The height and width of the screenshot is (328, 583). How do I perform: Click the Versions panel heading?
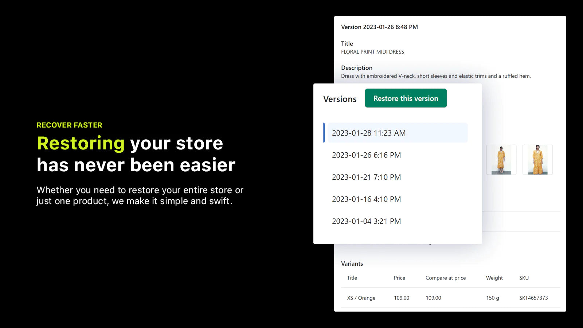340,99
